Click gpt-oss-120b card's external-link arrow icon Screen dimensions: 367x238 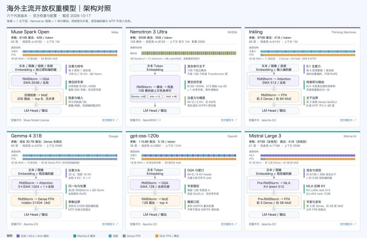pyautogui.click(x=236, y=224)
